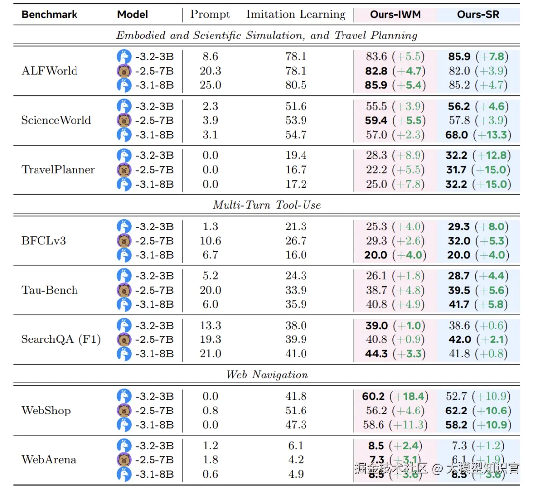Select the "TravelPlanner" benchmark label
533x488 pixels.
[58, 170]
